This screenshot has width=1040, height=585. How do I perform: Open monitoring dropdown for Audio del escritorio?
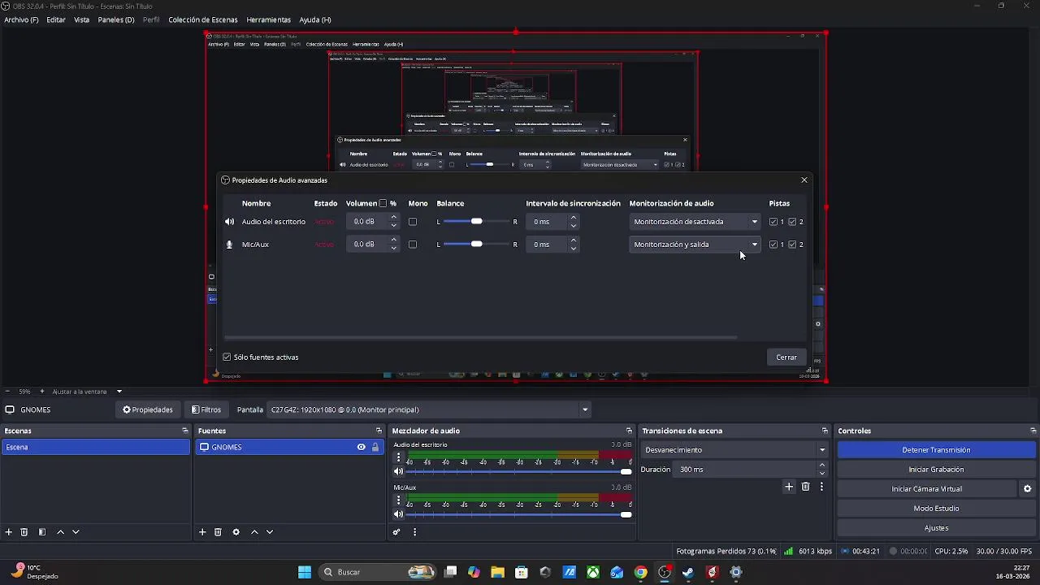(x=695, y=222)
